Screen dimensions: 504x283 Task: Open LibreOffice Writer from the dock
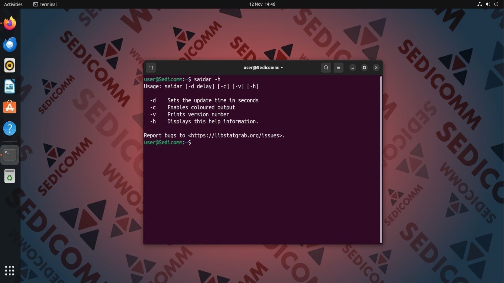tap(10, 86)
